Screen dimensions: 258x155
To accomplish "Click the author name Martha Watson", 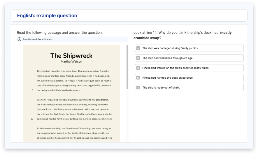I will coord(71,62).
